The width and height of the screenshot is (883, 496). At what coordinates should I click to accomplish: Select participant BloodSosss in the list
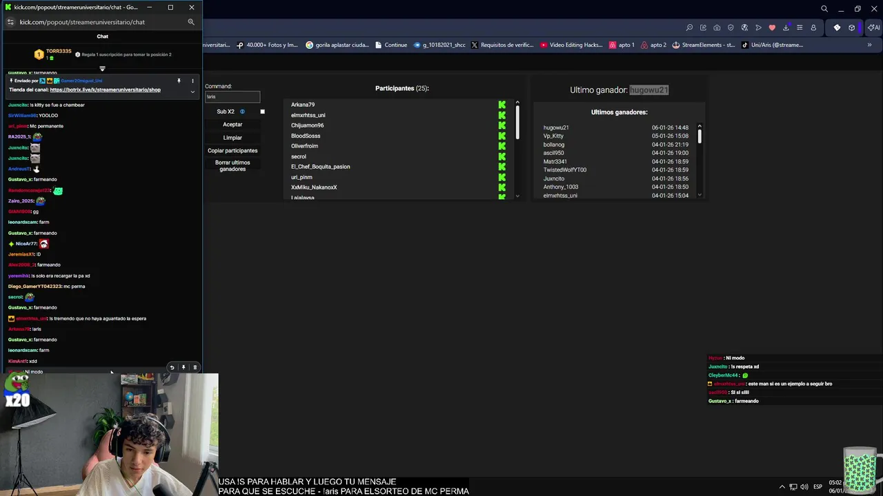306,136
